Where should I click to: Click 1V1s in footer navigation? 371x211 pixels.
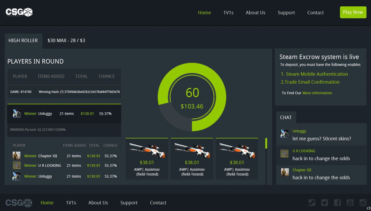tap(71, 203)
